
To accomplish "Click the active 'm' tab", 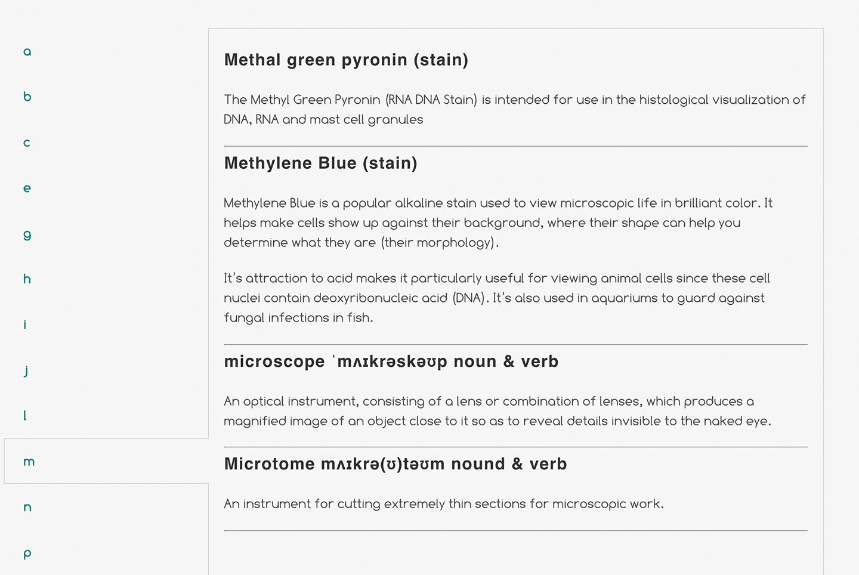I will pyautogui.click(x=29, y=462).
